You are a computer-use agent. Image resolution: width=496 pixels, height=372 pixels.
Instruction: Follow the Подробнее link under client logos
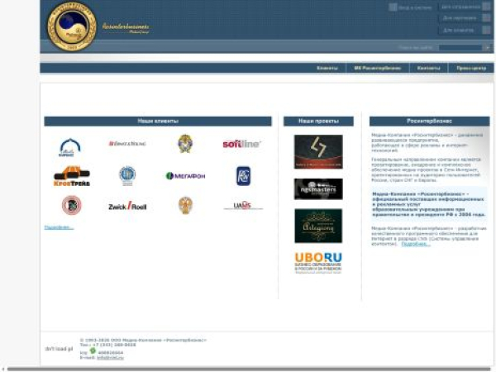click(59, 227)
